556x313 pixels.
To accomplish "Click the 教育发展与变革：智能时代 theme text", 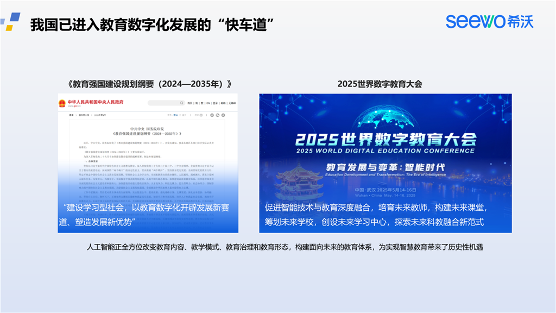I will (385, 167).
